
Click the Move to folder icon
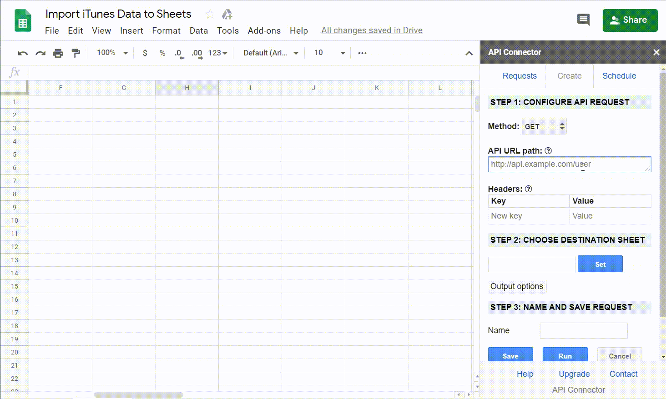point(227,14)
